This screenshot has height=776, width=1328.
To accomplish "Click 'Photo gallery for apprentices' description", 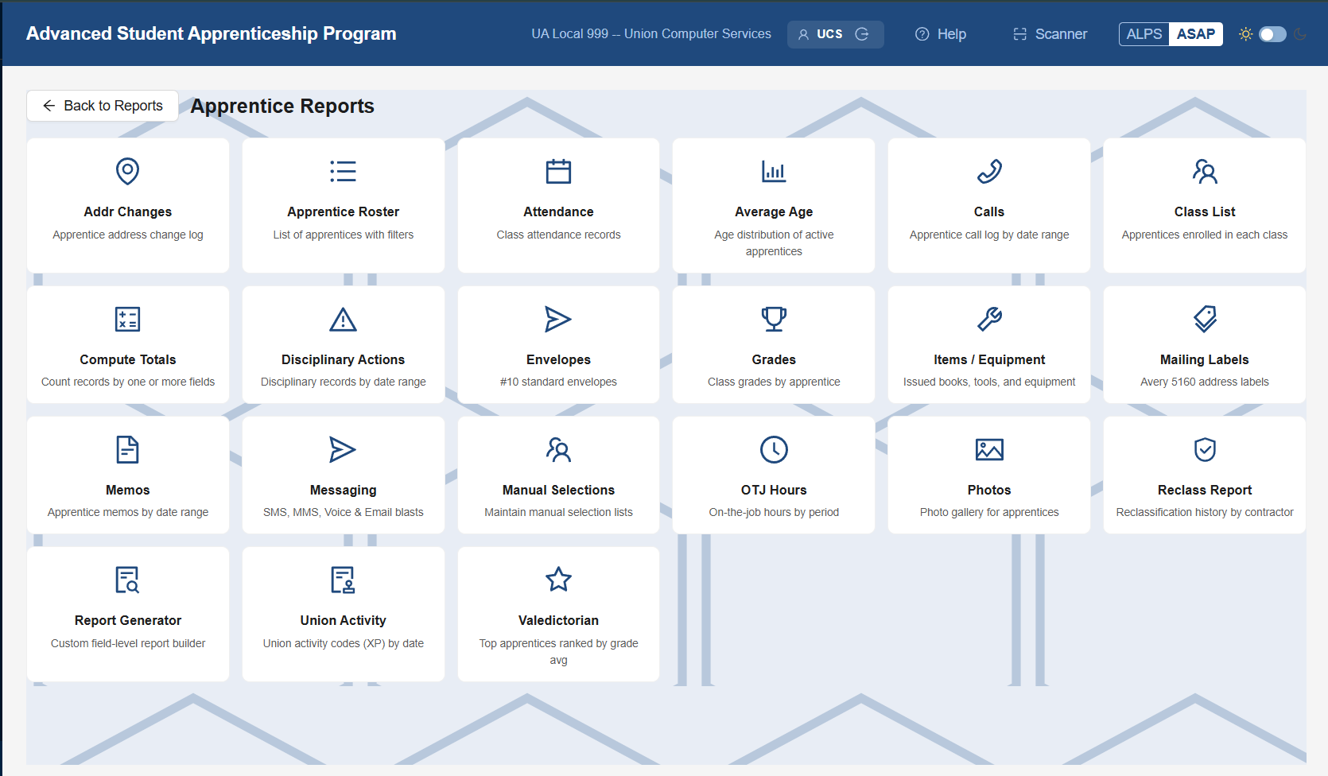I will click(x=989, y=512).
